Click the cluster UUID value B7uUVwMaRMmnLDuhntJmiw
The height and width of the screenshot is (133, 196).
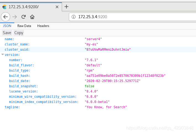108,50
